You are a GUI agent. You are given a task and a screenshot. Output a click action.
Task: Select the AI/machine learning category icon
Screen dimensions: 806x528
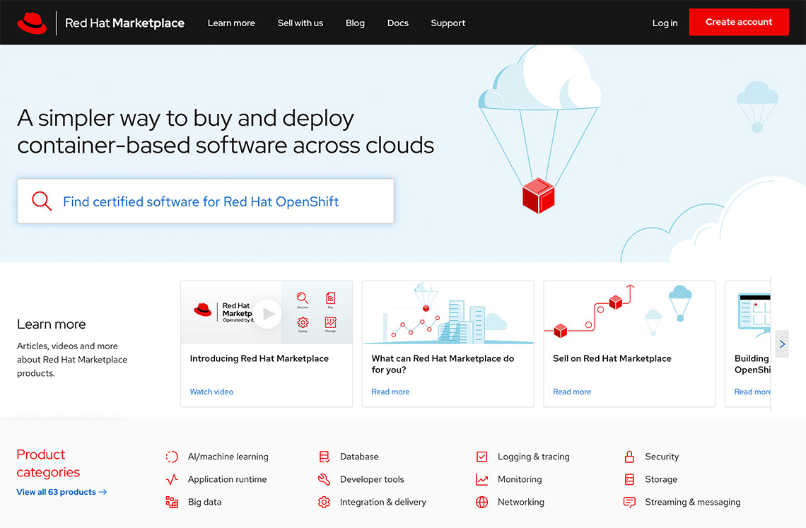(171, 457)
